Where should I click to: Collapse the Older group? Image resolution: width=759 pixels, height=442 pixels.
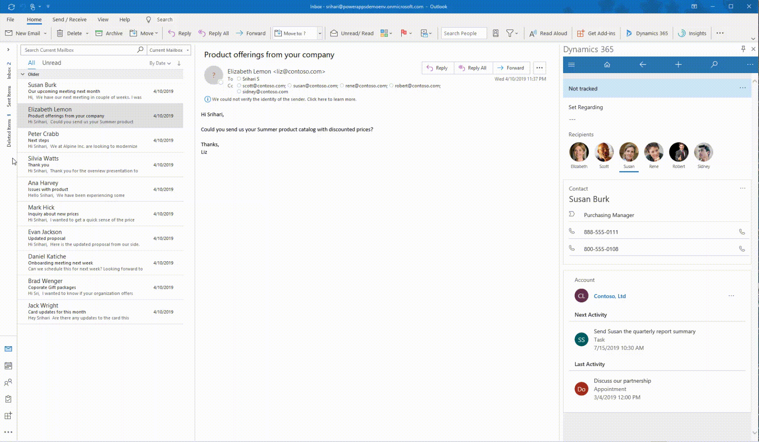pyautogui.click(x=23, y=74)
